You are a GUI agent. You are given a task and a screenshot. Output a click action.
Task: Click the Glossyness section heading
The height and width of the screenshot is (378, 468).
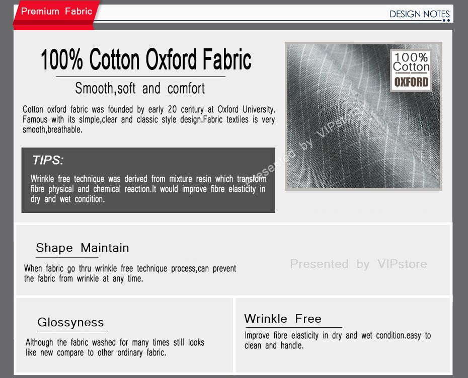(70, 322)
